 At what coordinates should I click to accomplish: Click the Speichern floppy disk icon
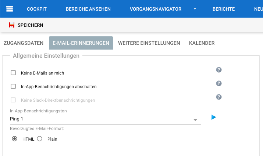pos(12,25)
